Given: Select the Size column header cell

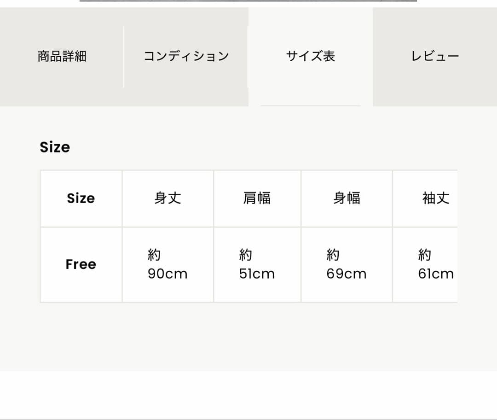Looking at the screenshot, I should coord(81,198).
